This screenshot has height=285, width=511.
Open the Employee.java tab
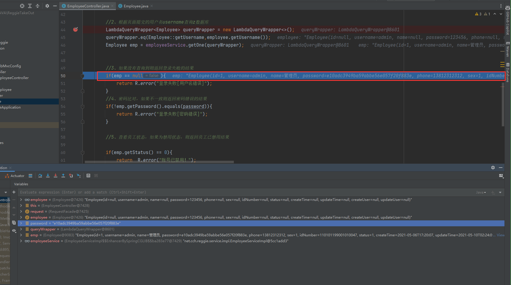pos(136,6)
